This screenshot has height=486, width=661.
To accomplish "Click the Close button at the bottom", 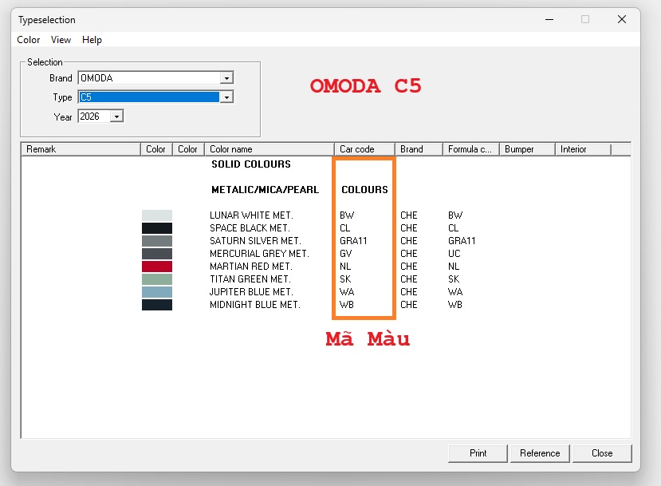I will click(x=602, y=453).
